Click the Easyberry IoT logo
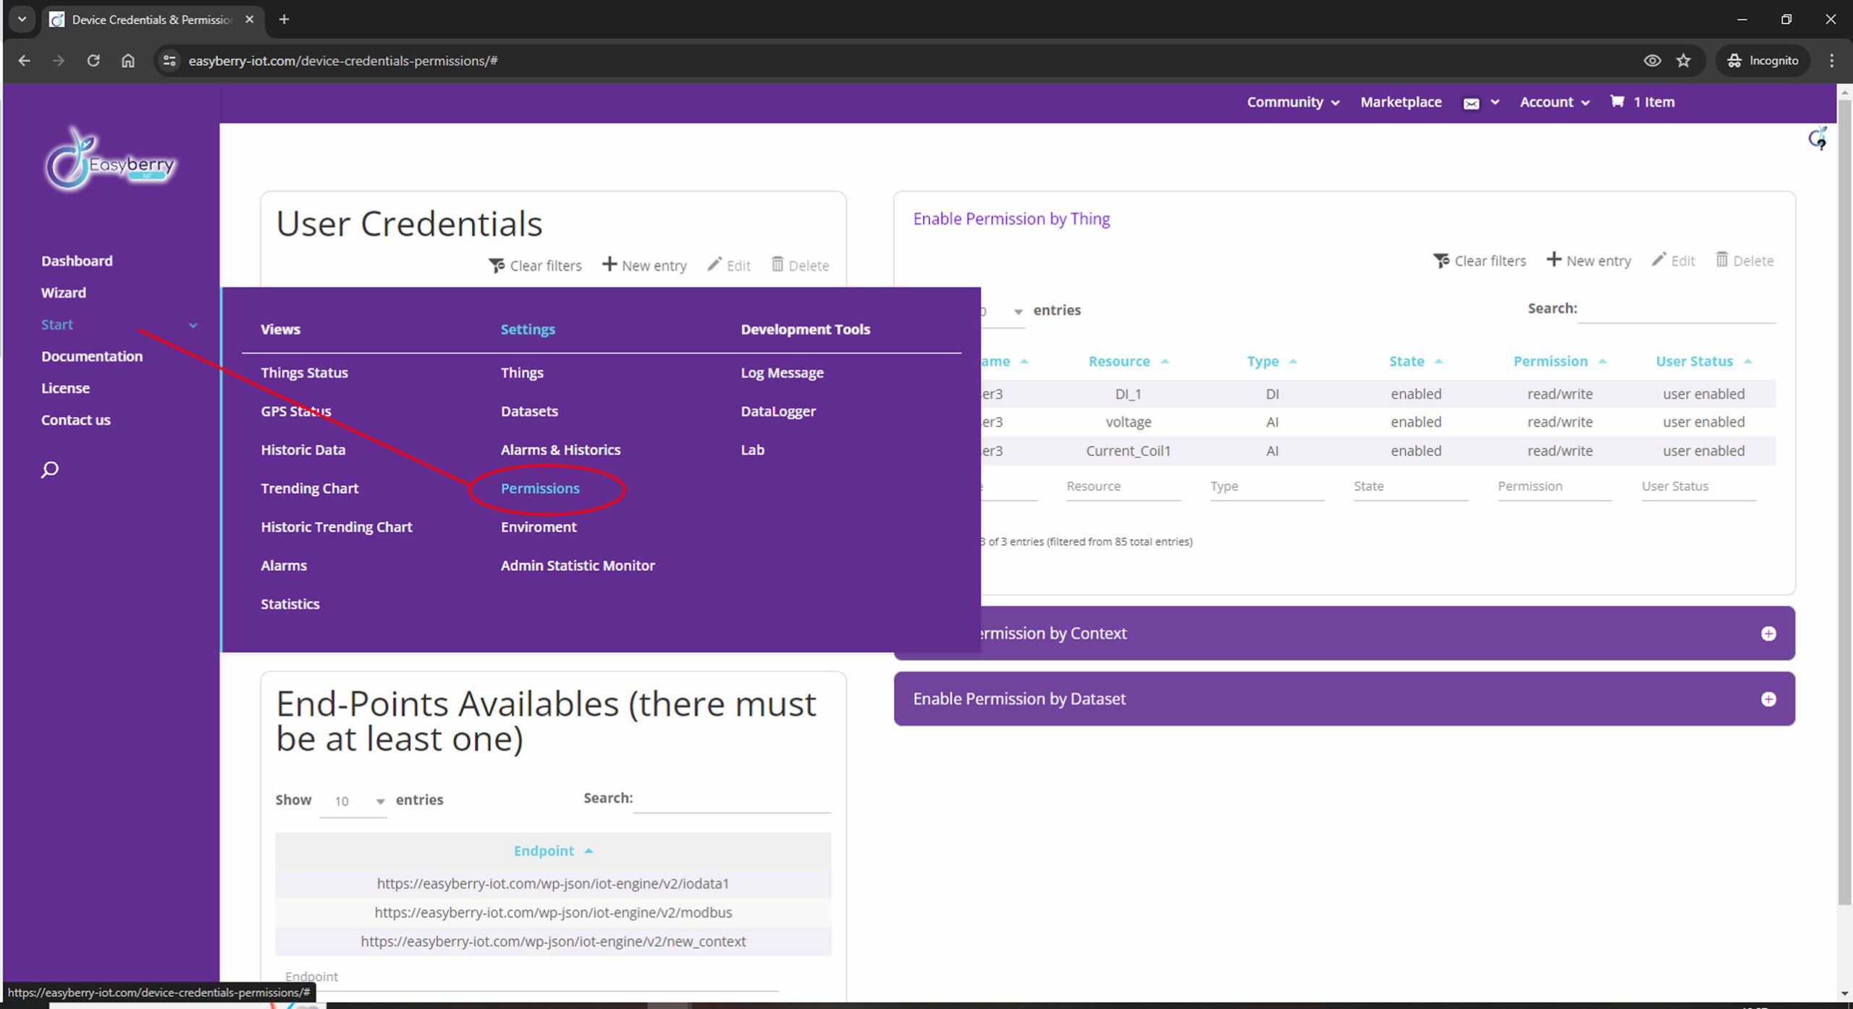Viewport: 1853px width, 1009px height. (109, 160)
